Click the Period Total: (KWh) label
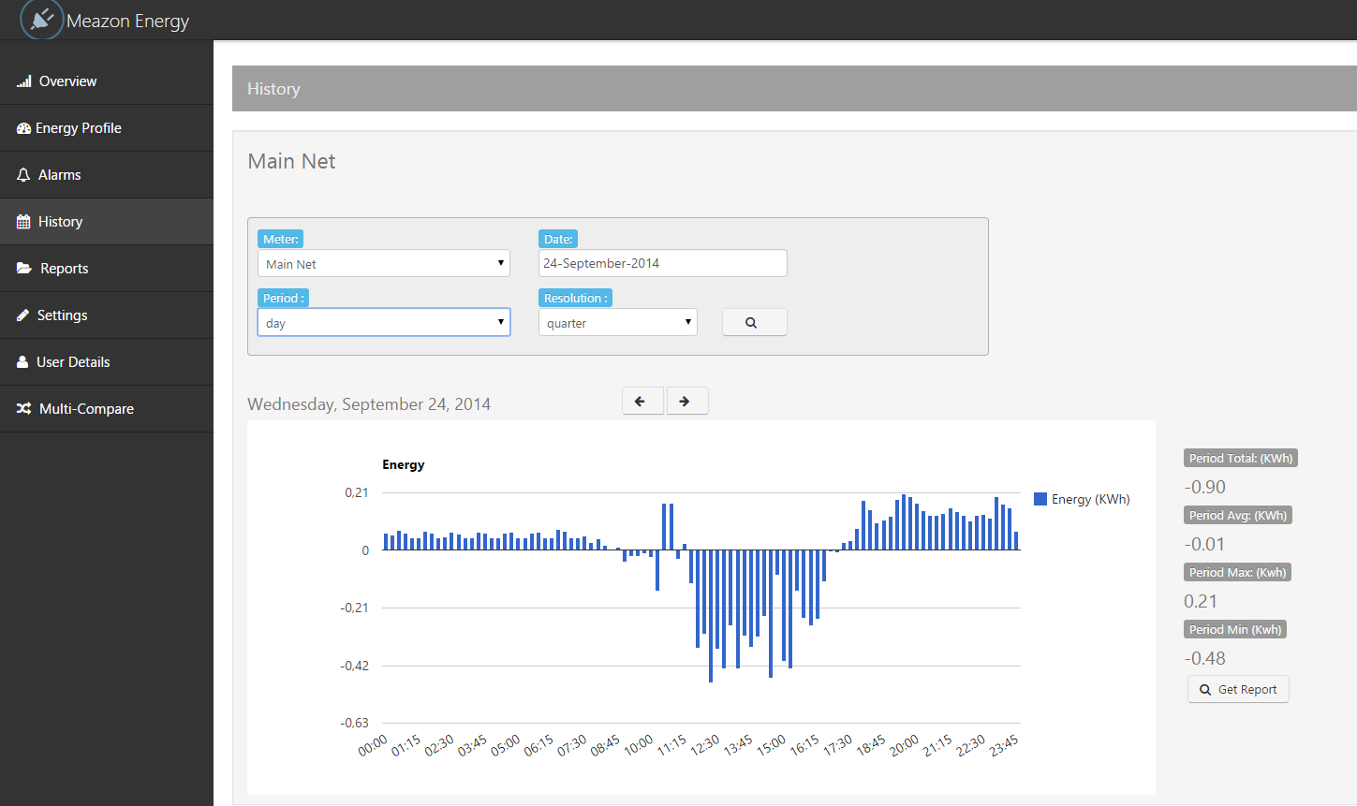The width and height of the screenshot is (1357, 806). tap(1241, 458)
